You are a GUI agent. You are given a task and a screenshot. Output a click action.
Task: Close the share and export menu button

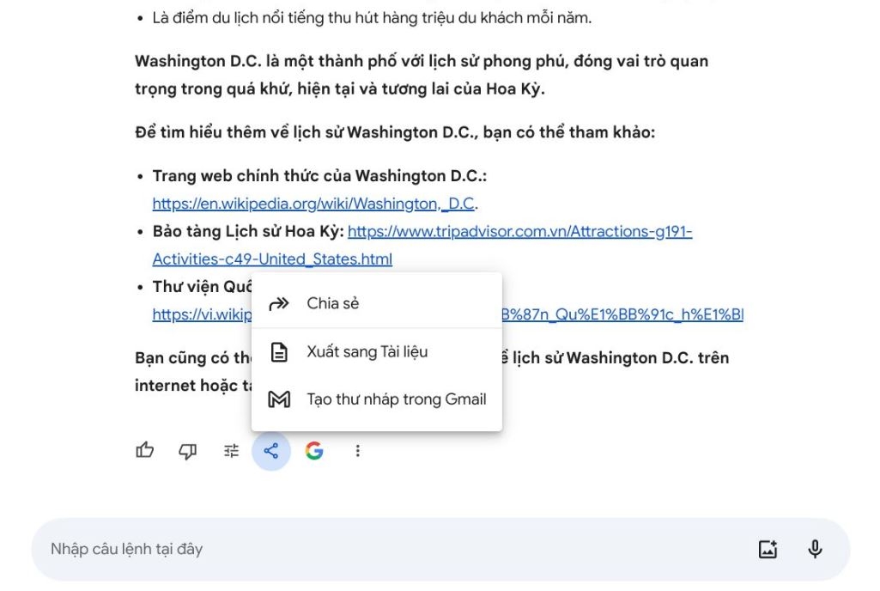271,450
